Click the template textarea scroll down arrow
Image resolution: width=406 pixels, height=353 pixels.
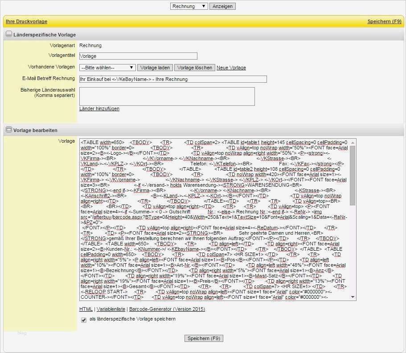(x=353, y=297)
